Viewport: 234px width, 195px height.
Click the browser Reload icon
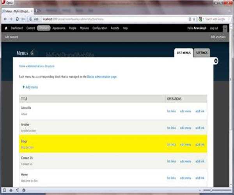click(17, 19)
